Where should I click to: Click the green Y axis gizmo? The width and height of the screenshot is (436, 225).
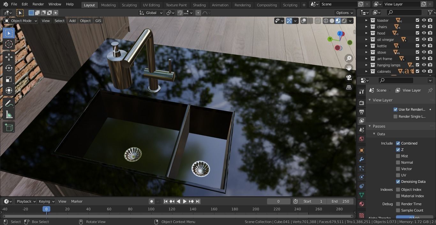pyautogui.click(x=330, y=39)
